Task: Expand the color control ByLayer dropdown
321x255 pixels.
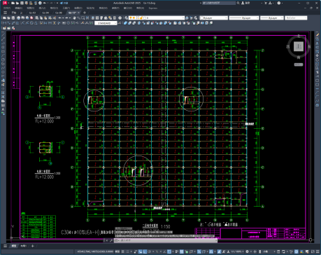Action: coord(226,18)
